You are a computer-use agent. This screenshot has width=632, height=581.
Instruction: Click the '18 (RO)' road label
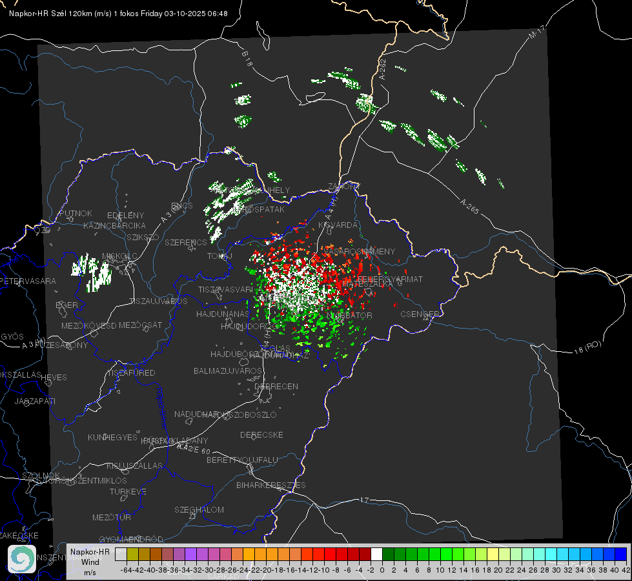coord(587,347)
